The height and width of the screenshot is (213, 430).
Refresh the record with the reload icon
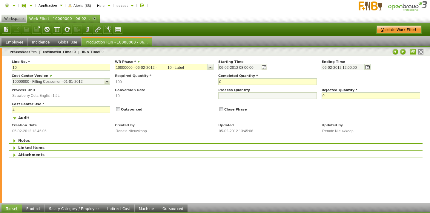(67, 29)
